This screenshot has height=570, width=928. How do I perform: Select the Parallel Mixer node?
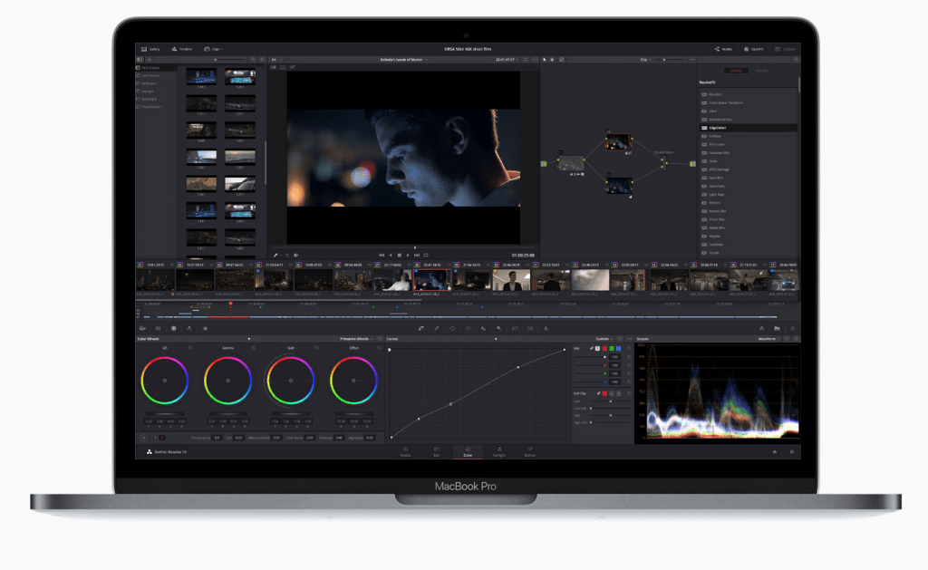pos(663,163)
